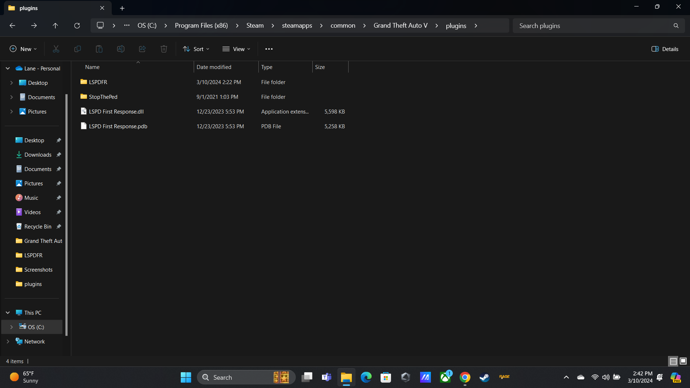Switch to details list view in status bar
This screenshot has height=388, width=690.
coord(673,361)
